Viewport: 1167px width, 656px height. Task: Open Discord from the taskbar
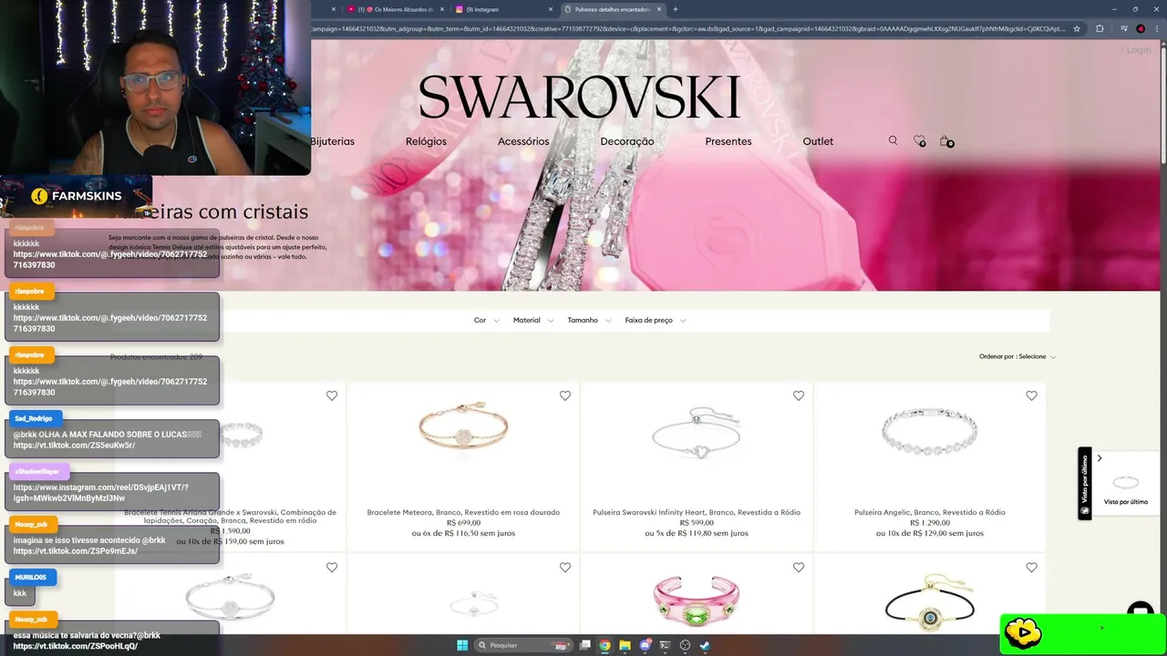645,645
